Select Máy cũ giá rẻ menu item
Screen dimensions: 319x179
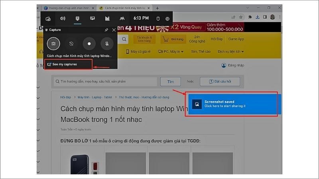tap(138, 52)
